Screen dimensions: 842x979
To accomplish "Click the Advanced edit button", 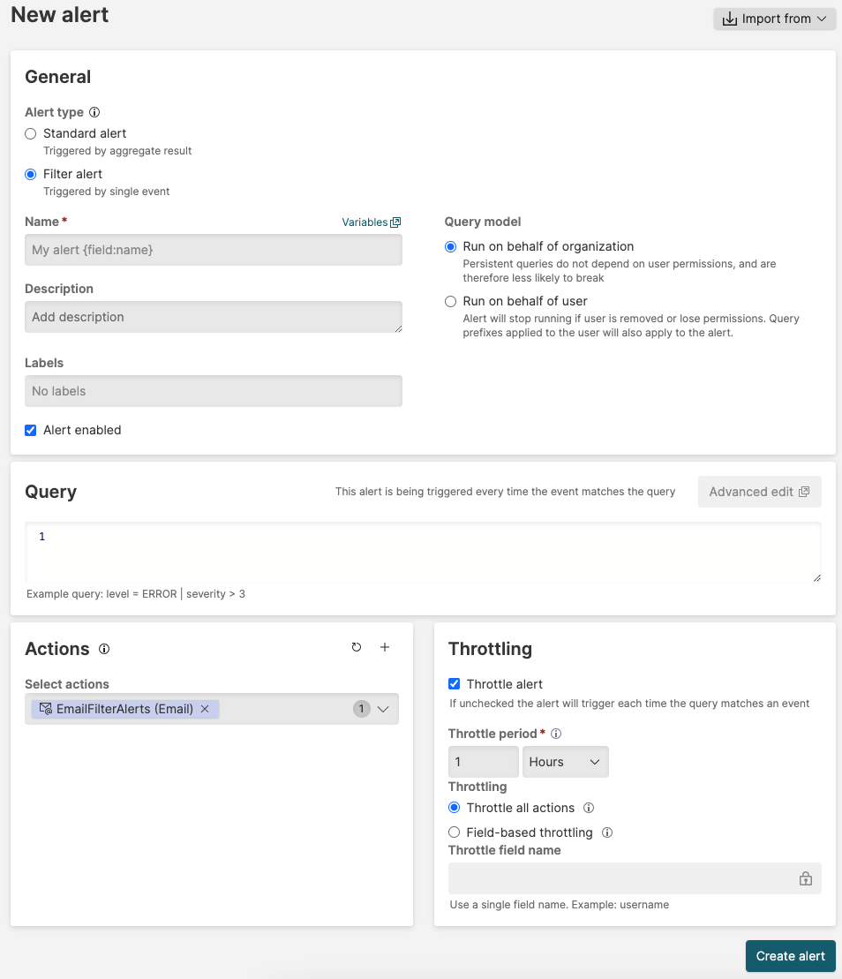I will tap(759, 491).
